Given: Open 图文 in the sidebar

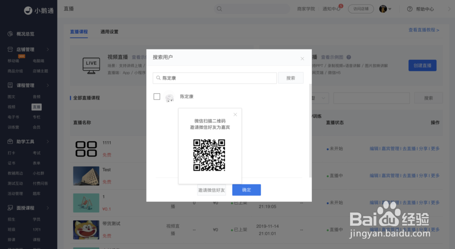Looking at the screenshot, I should click(12, 97).
